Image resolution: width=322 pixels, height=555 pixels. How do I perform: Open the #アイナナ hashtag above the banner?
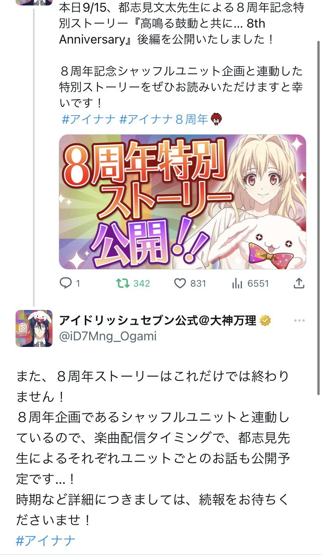[89, 119]
